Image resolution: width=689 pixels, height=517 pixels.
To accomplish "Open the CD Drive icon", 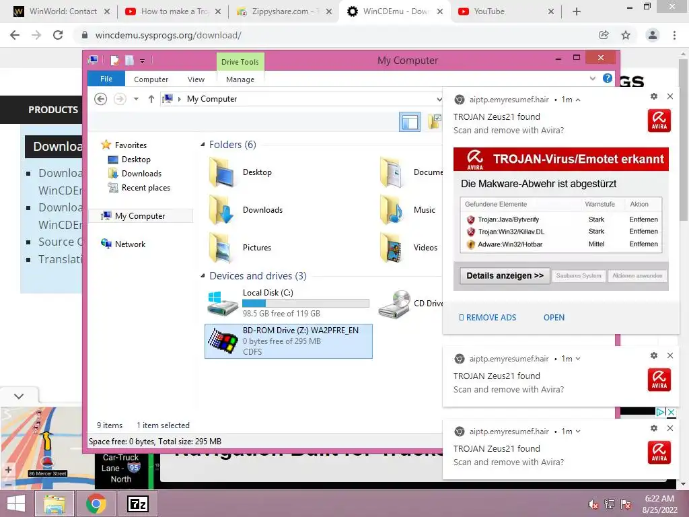I will point(394,304).
